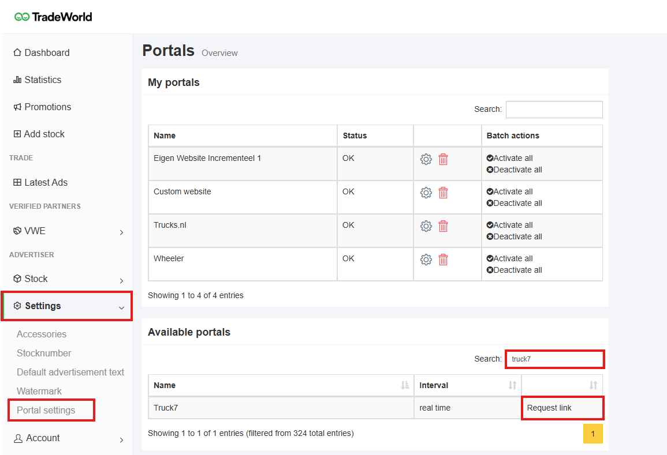Collapse the Settings sidebar section

(68, 306)
